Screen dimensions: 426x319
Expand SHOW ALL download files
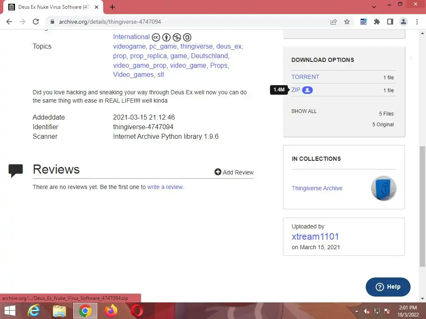[x=304, y=111]
